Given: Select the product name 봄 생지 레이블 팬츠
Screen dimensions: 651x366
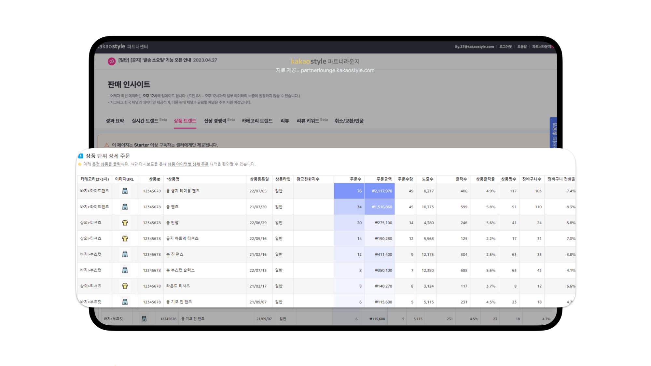Looking at the screenshot, I should click(183, 191).
